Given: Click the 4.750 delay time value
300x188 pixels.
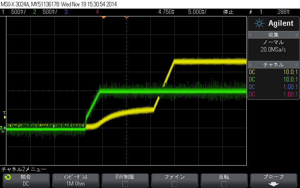Looking at the screenshot, I should [x=166, y=12].
